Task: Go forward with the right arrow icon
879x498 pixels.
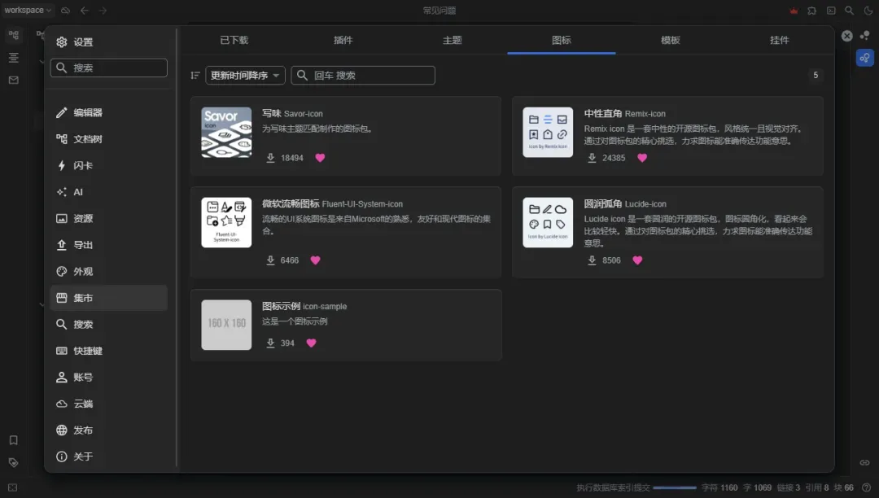Action: tap(103, 10)
